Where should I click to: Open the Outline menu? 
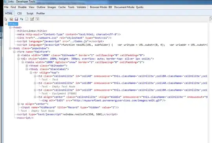41,7
